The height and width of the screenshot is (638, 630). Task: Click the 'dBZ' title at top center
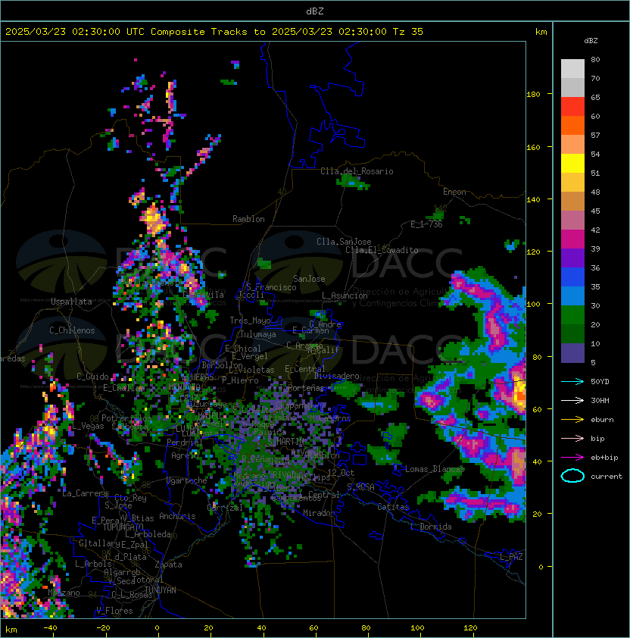(315, 11)
